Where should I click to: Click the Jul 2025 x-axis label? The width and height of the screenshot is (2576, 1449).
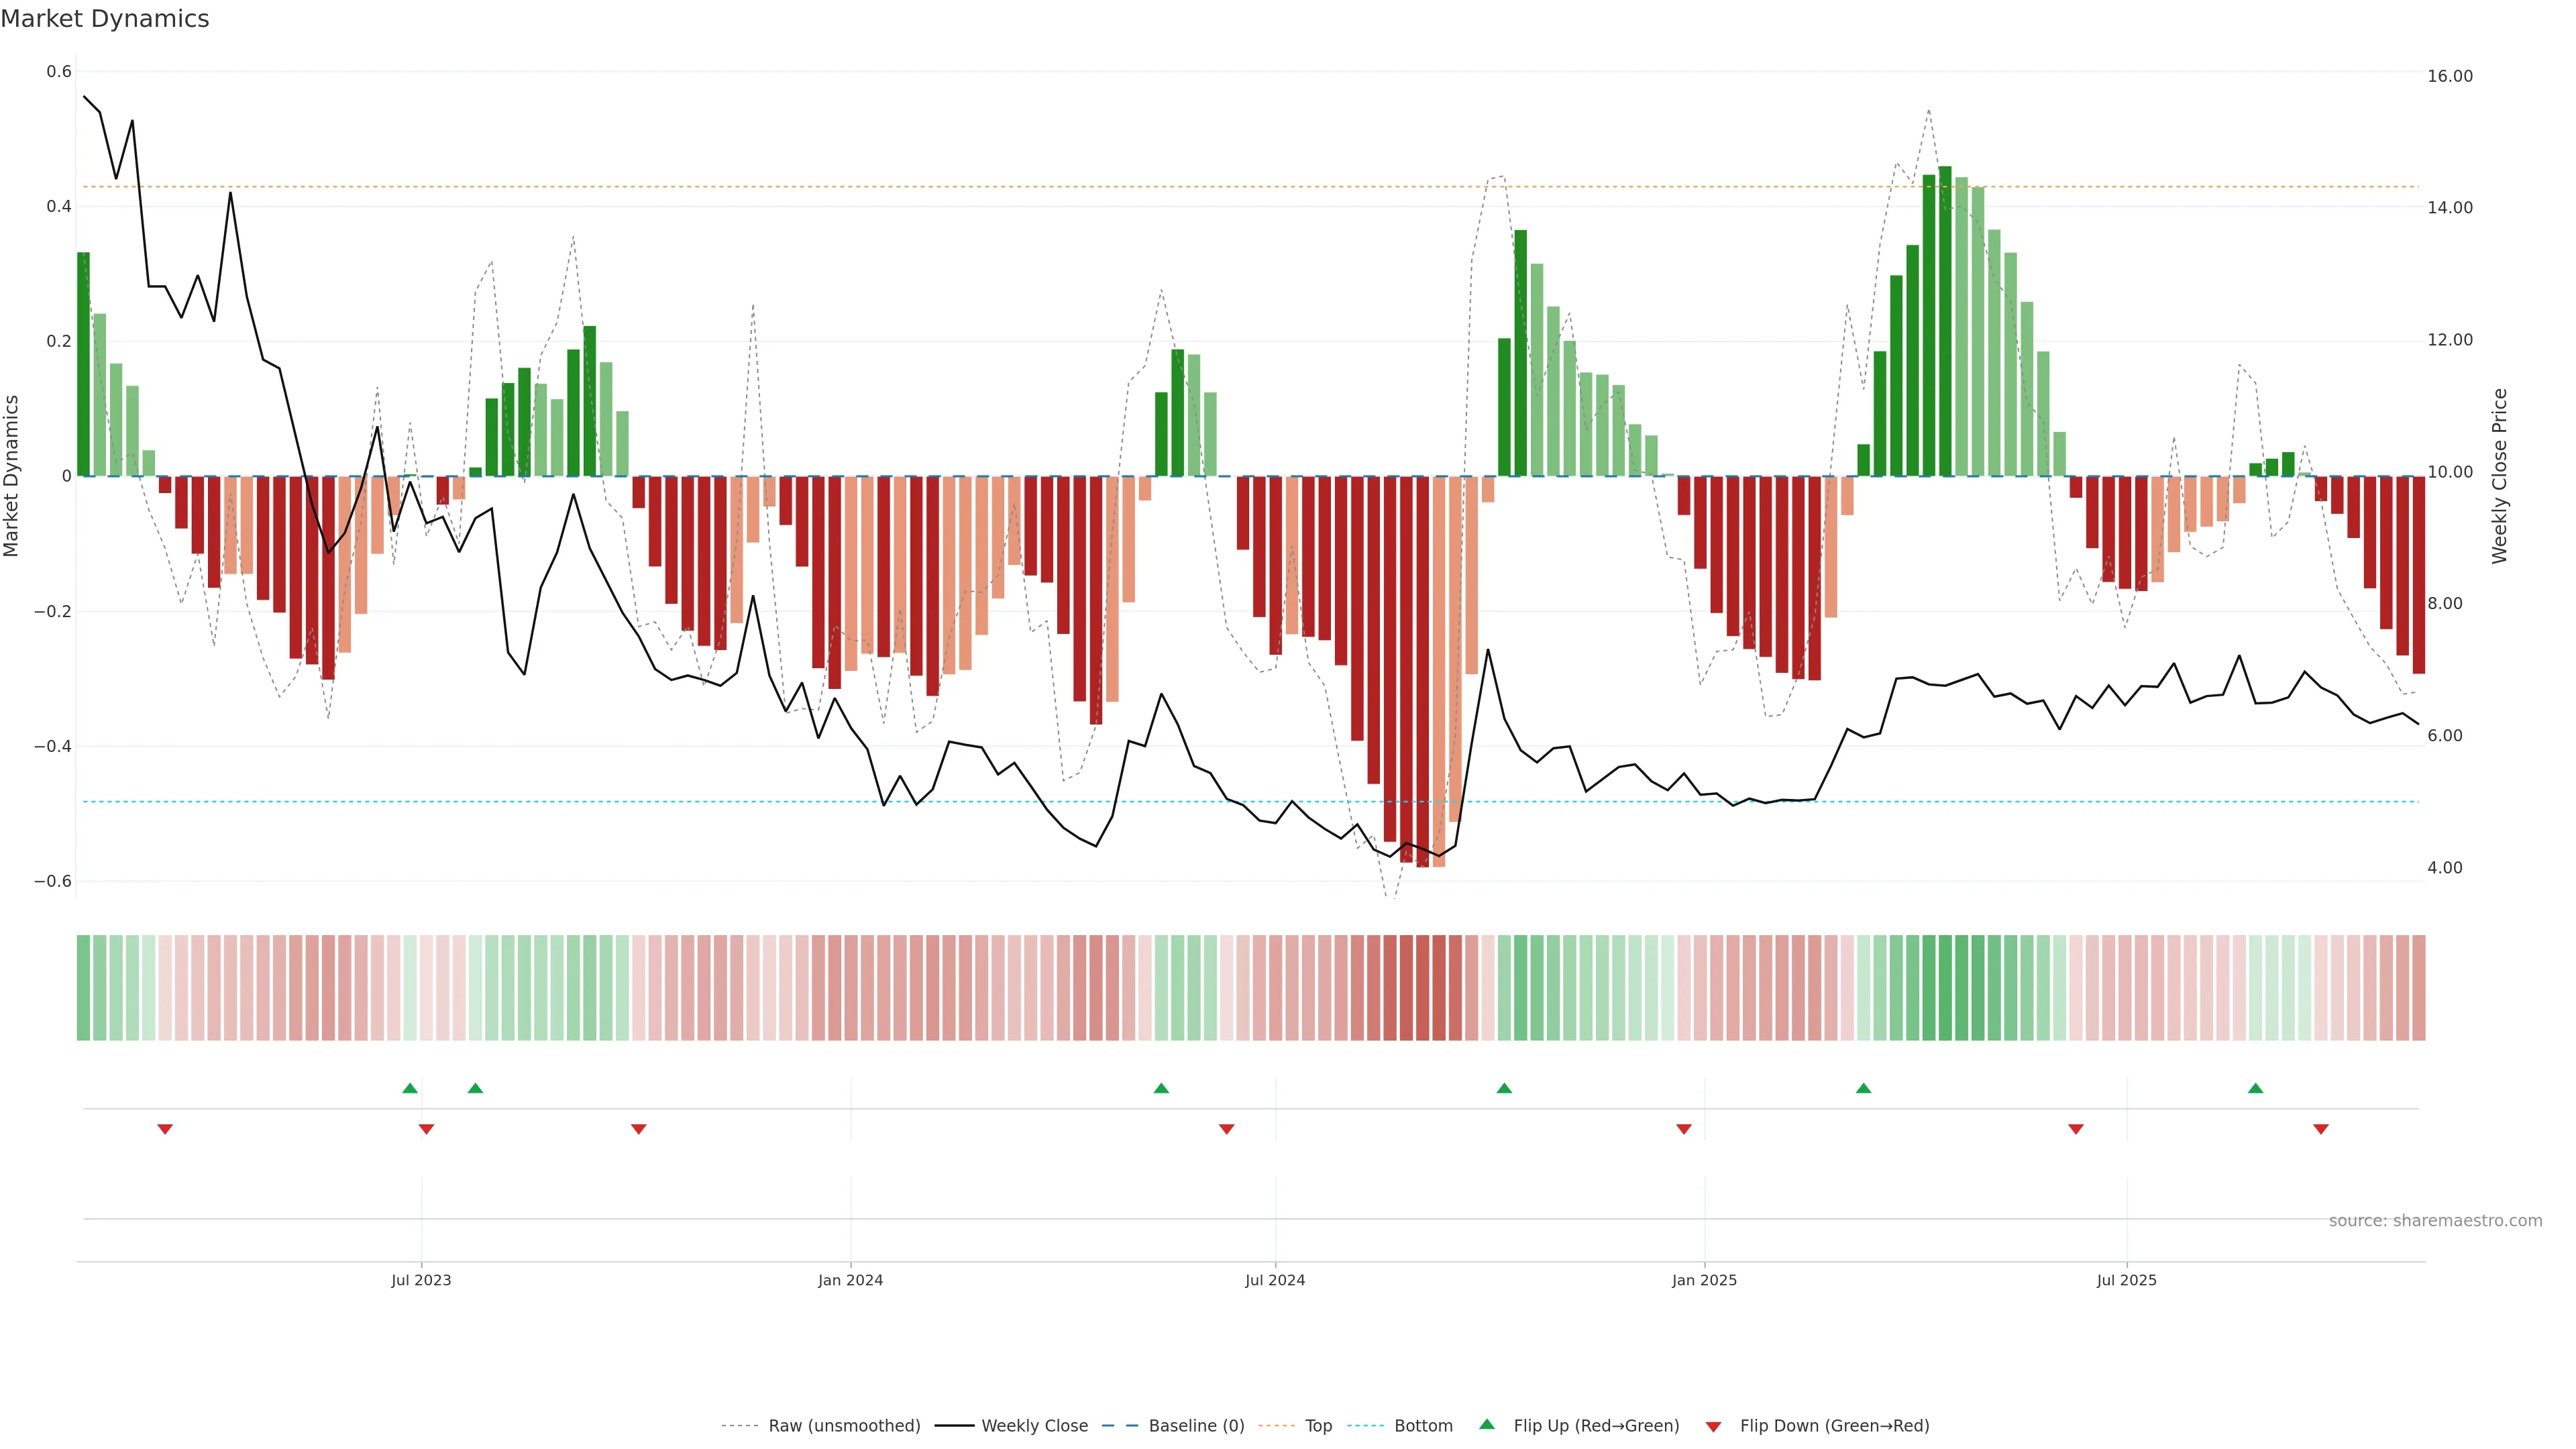(x=2126, y=1280)
